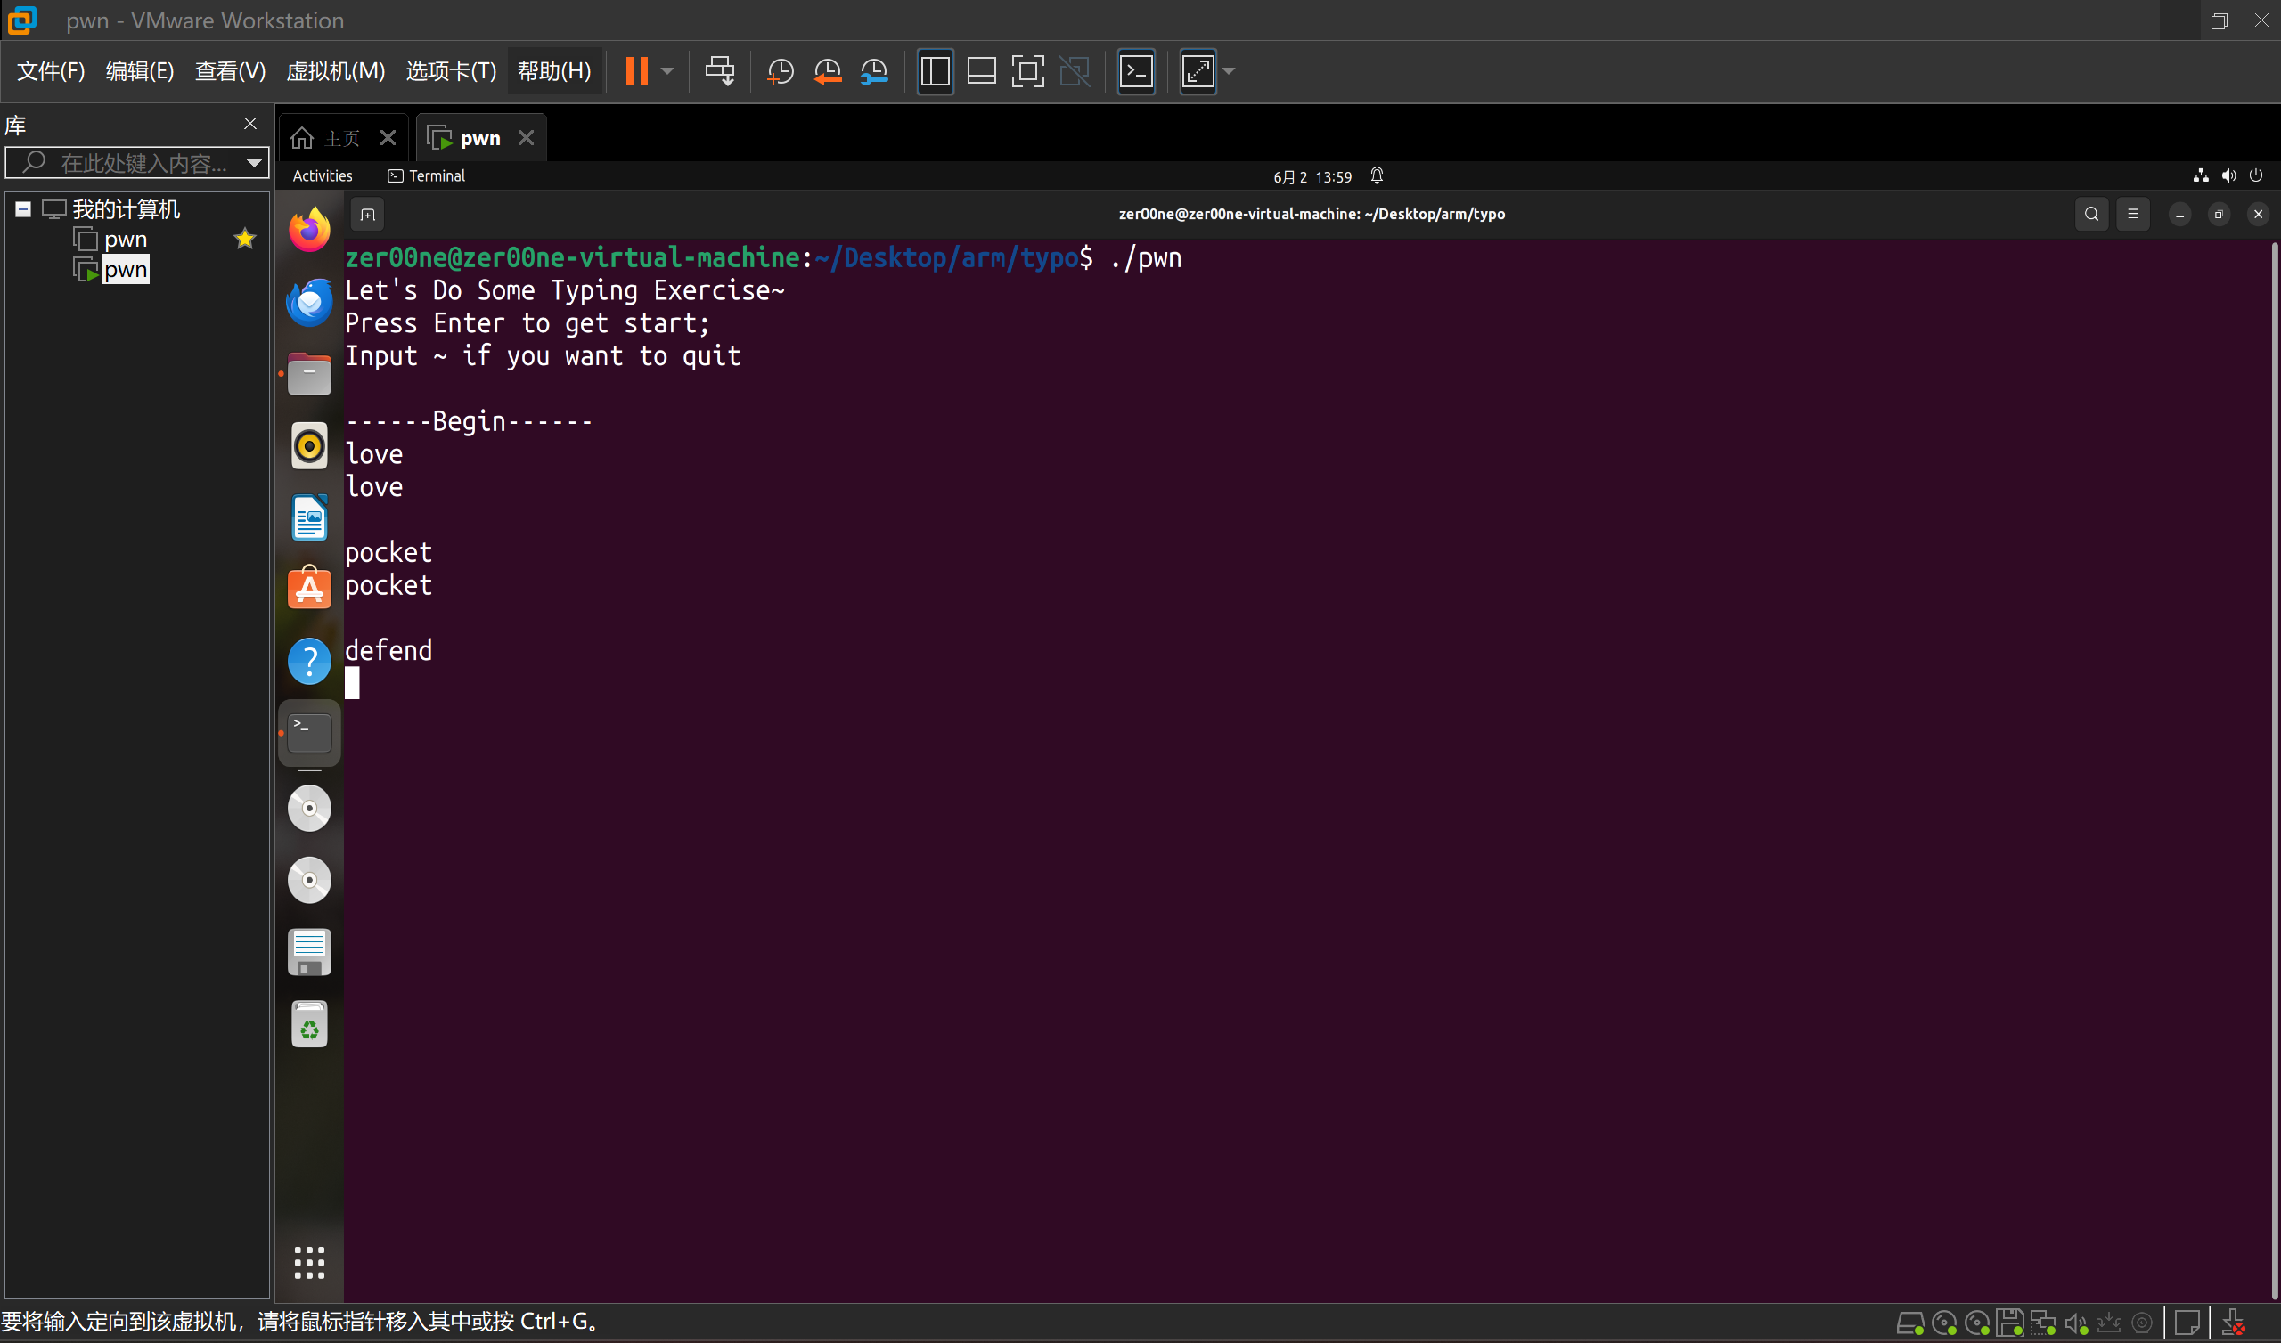This screenshot has height=1343, width=2281.
Task: Open the Help app in dock
Action: point(309,662)
